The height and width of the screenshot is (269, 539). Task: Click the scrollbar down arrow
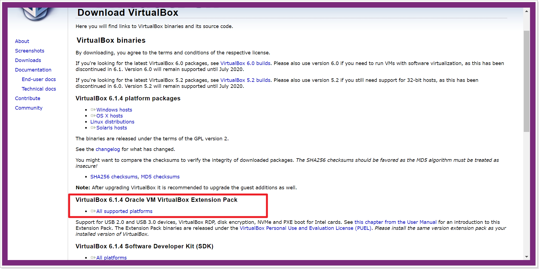point(526,256)
